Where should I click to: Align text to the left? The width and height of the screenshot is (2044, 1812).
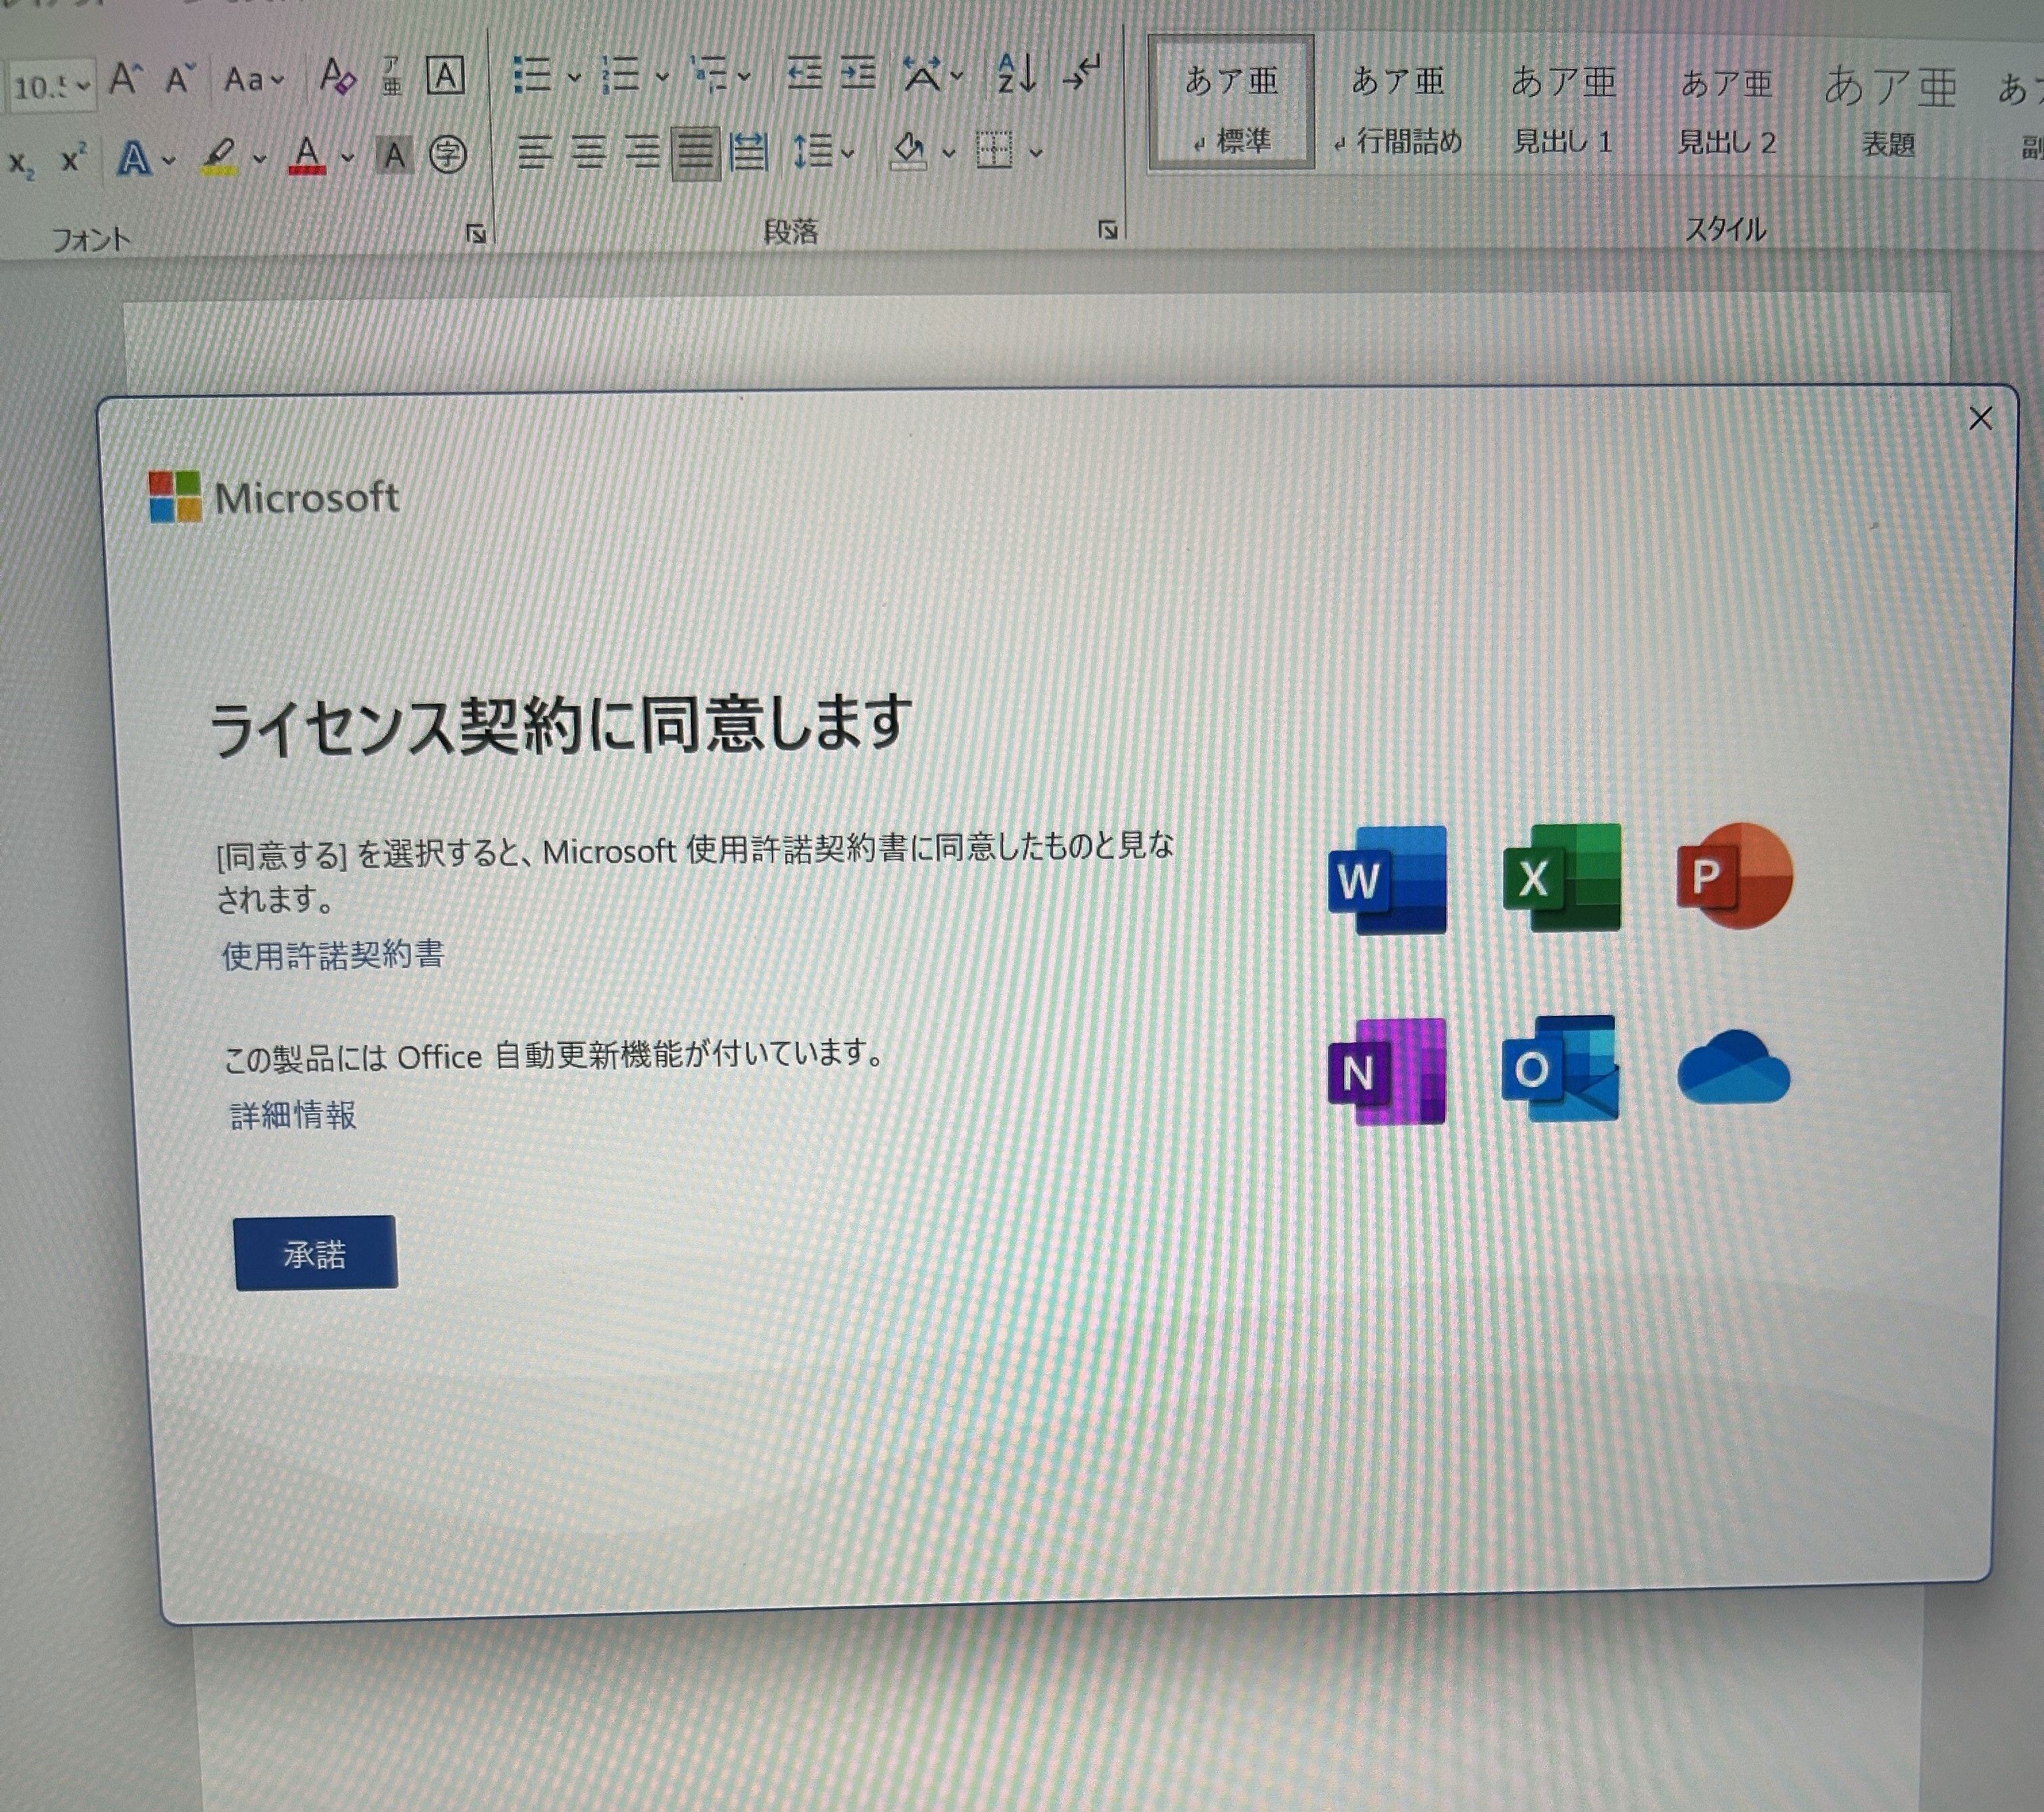point(535,153)
